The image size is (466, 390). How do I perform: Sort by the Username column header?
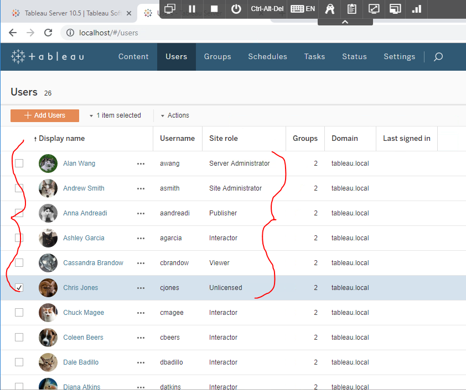(178, 138)
